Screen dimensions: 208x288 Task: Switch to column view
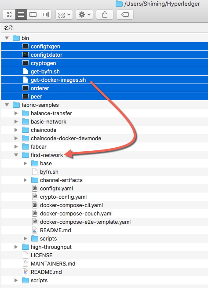pyautogui.click(x=33, y=15)
